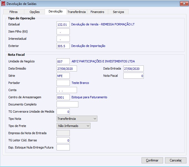Go to the Transferência tab
This screenshot has height=167, width=189.
[76, 12]
